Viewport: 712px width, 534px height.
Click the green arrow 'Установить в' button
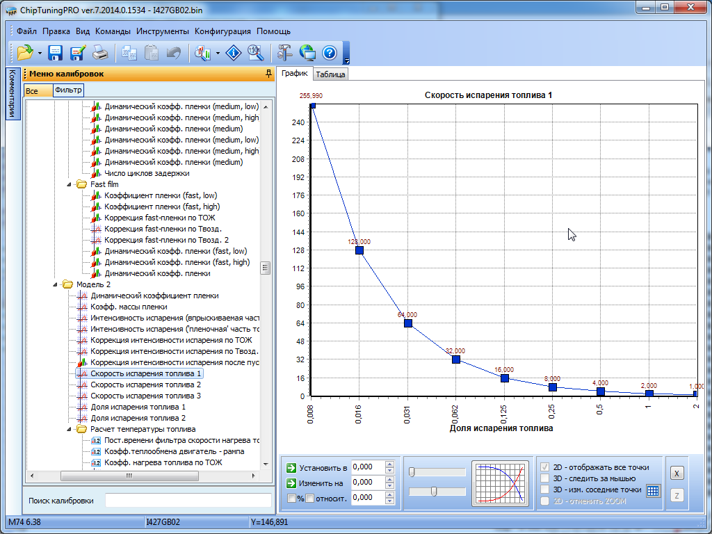point(291,467)
